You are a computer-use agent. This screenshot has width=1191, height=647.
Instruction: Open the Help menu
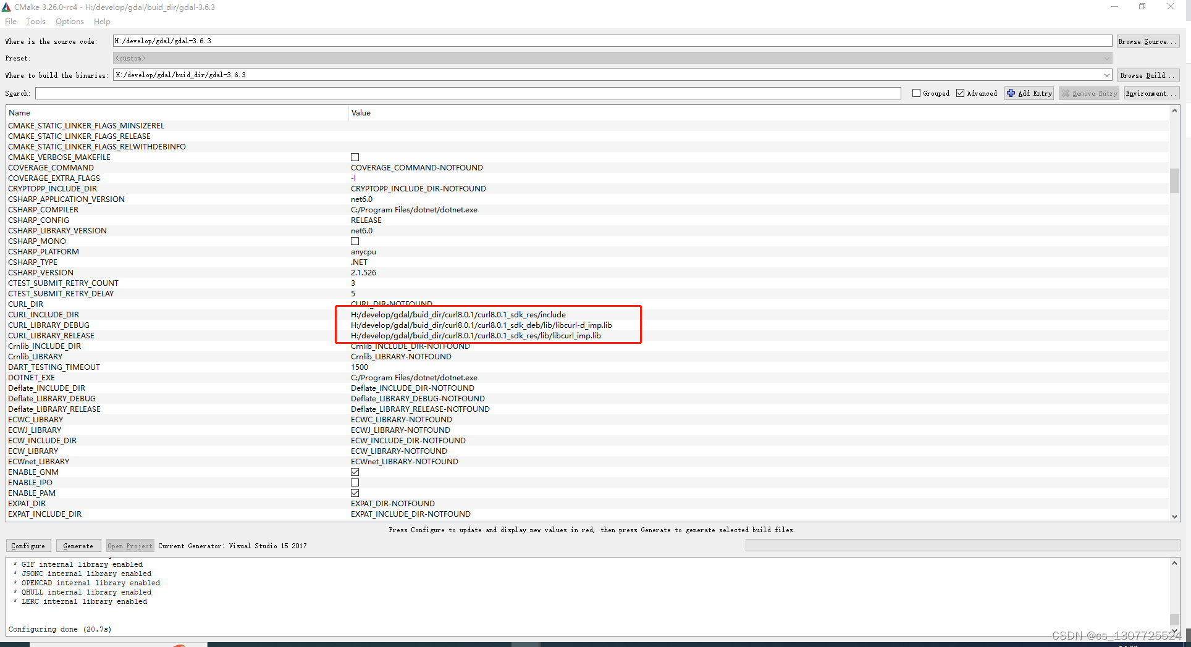point(102,22)
